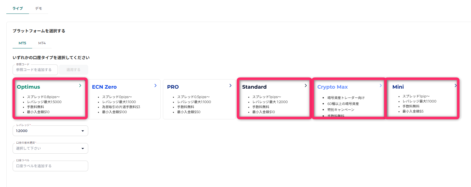Select the Optimus account type title
This screenshot has width=471, height=187.
pos(28,87)
